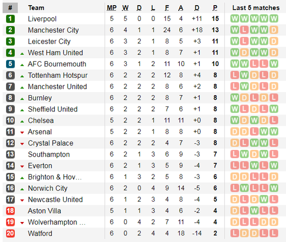The height and width of the screenshot is (242, 286).
Task: Click Chelsea's last red L result badge
Action: (274, 120)
